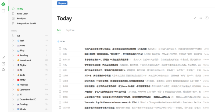Select the Me tab
Screen dimensions: 215x112
click(59, 30)
